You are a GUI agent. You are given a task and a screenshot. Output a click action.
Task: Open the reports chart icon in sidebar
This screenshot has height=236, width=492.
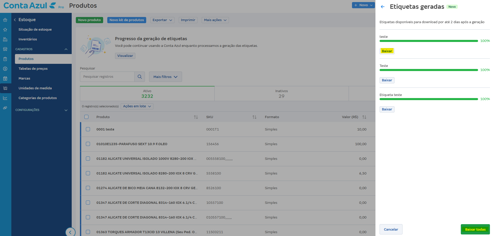point(5,98)
